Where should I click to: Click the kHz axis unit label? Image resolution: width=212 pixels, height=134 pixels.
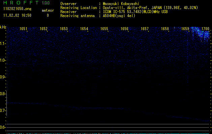3,27
